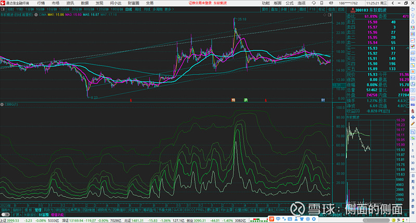
Task: Toggle the left panel icon near 分时
Action: click(3, 9)
